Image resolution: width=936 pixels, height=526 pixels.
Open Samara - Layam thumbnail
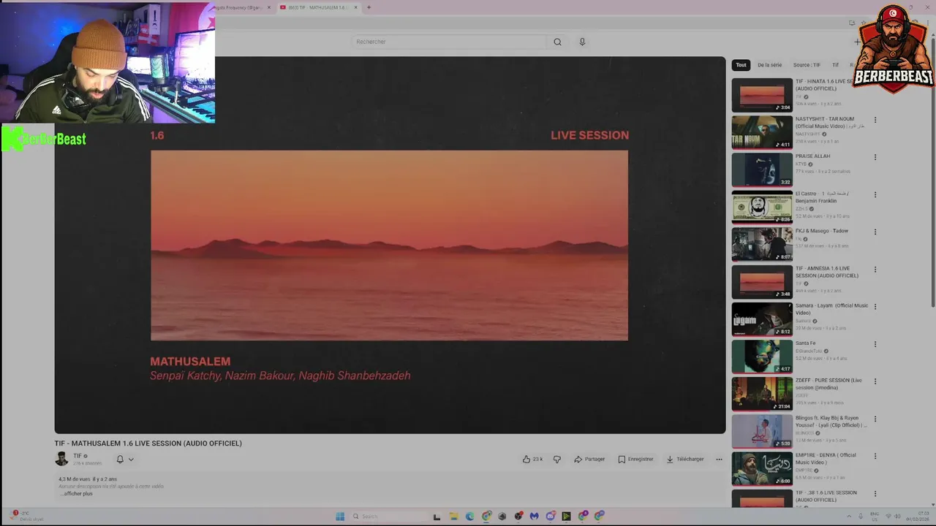tap(762, 319)
